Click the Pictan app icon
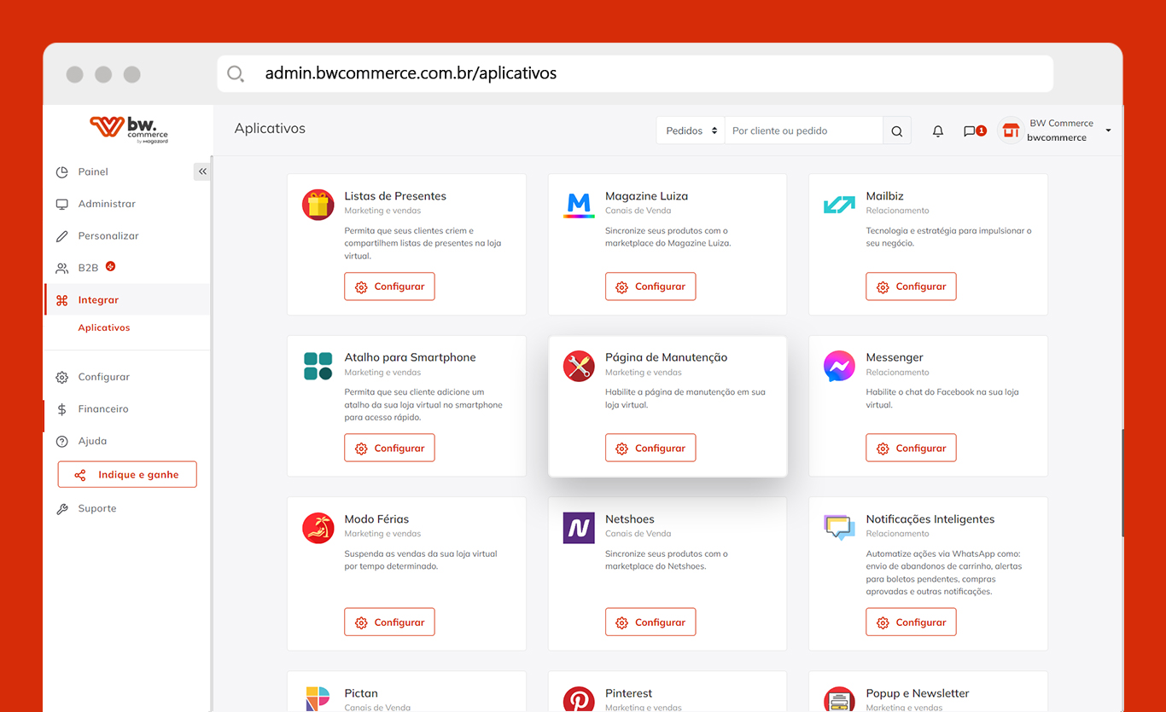This screenshot has width=1166, height=712. (x=318, y=698)
